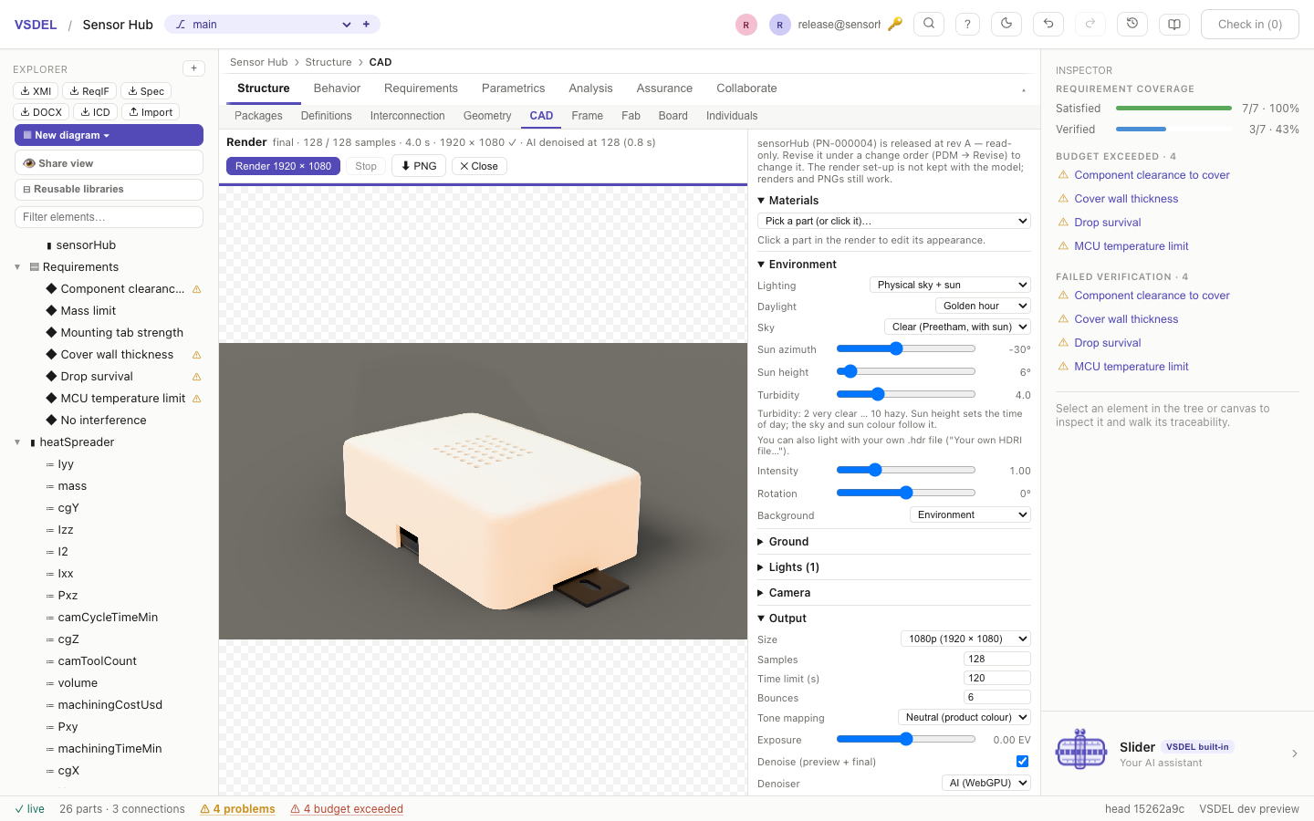Download Spec export

pyautogui.click(x=146, y=91)
